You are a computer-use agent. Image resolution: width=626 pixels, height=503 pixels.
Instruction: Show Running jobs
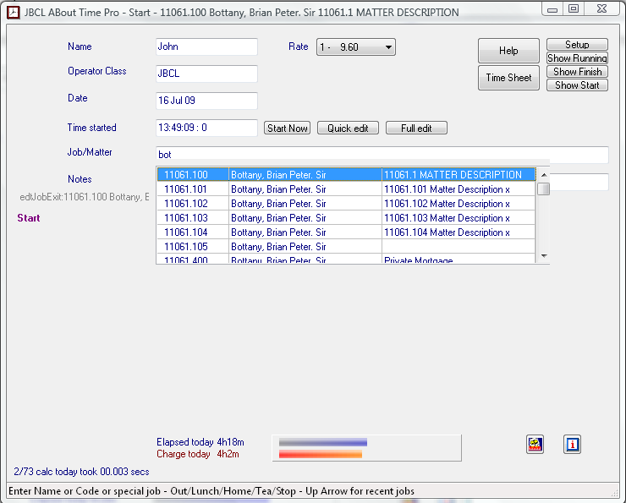(x=577, y=58)
